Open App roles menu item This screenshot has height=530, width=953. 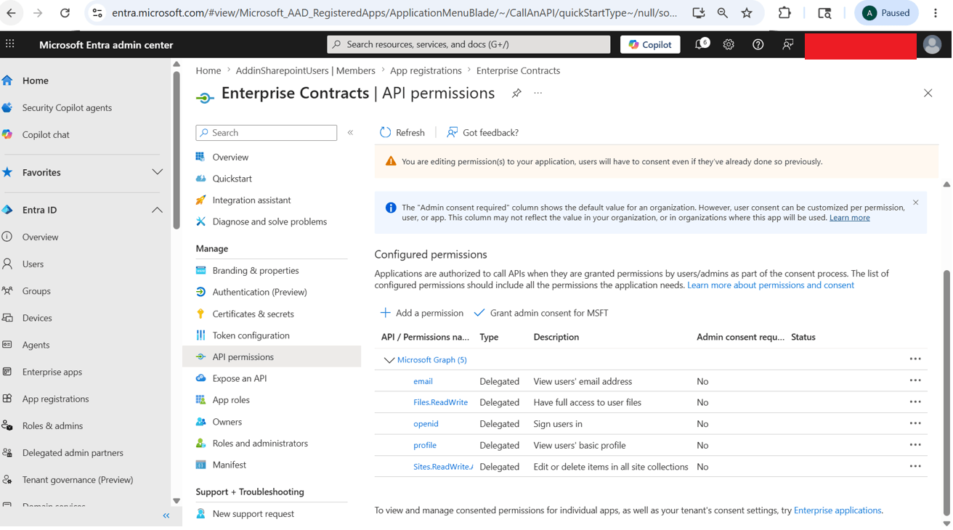click(231, 400)
